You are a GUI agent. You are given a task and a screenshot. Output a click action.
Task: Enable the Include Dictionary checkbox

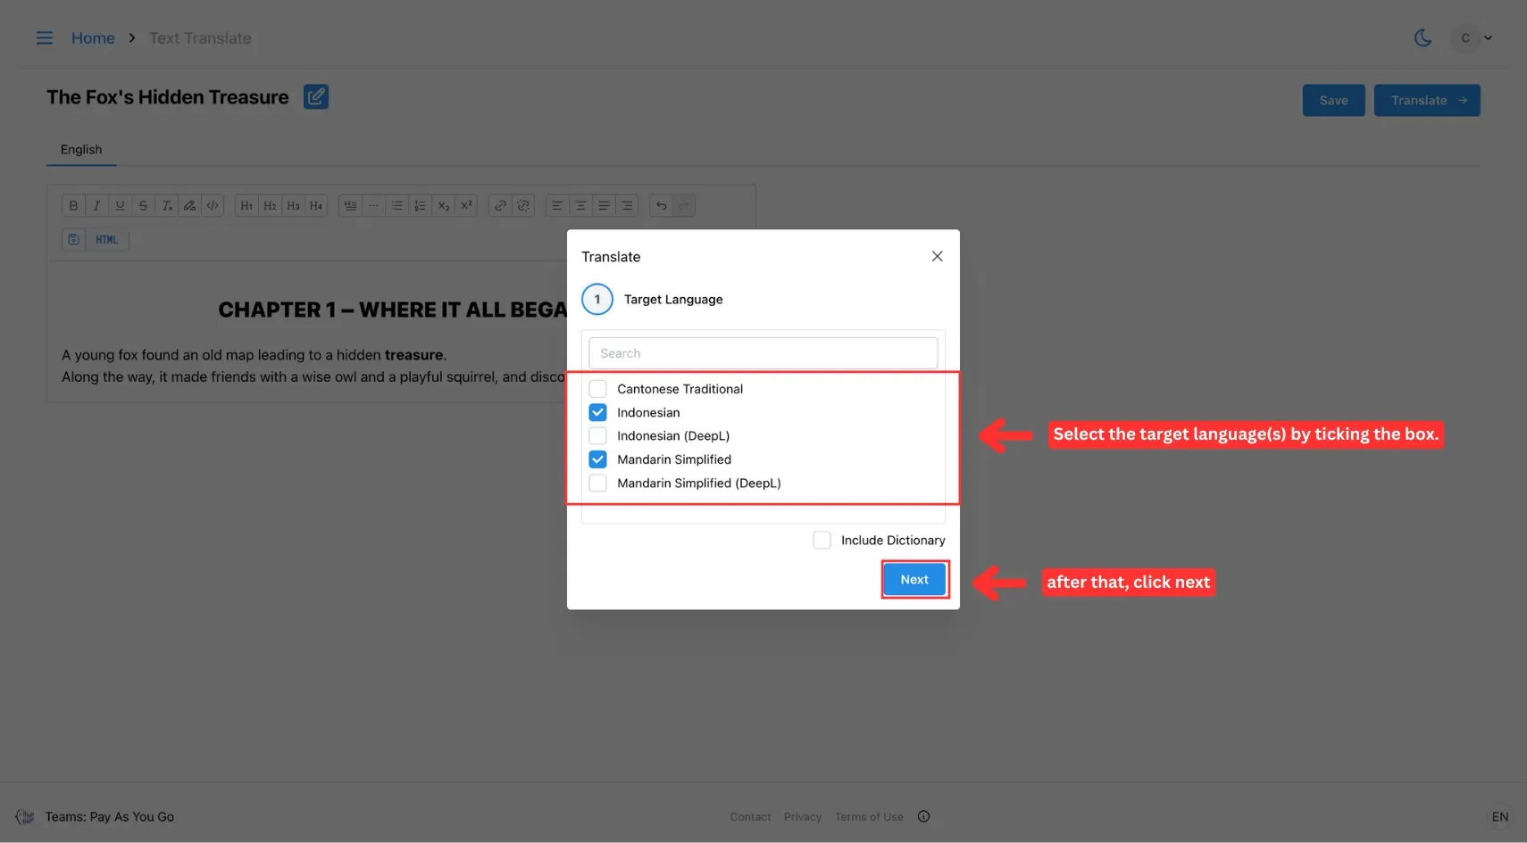tap(822, 540)
